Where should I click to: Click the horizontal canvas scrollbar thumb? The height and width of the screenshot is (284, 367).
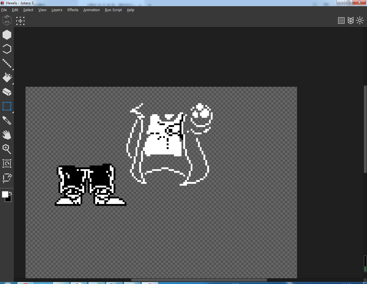pos(199,280)
